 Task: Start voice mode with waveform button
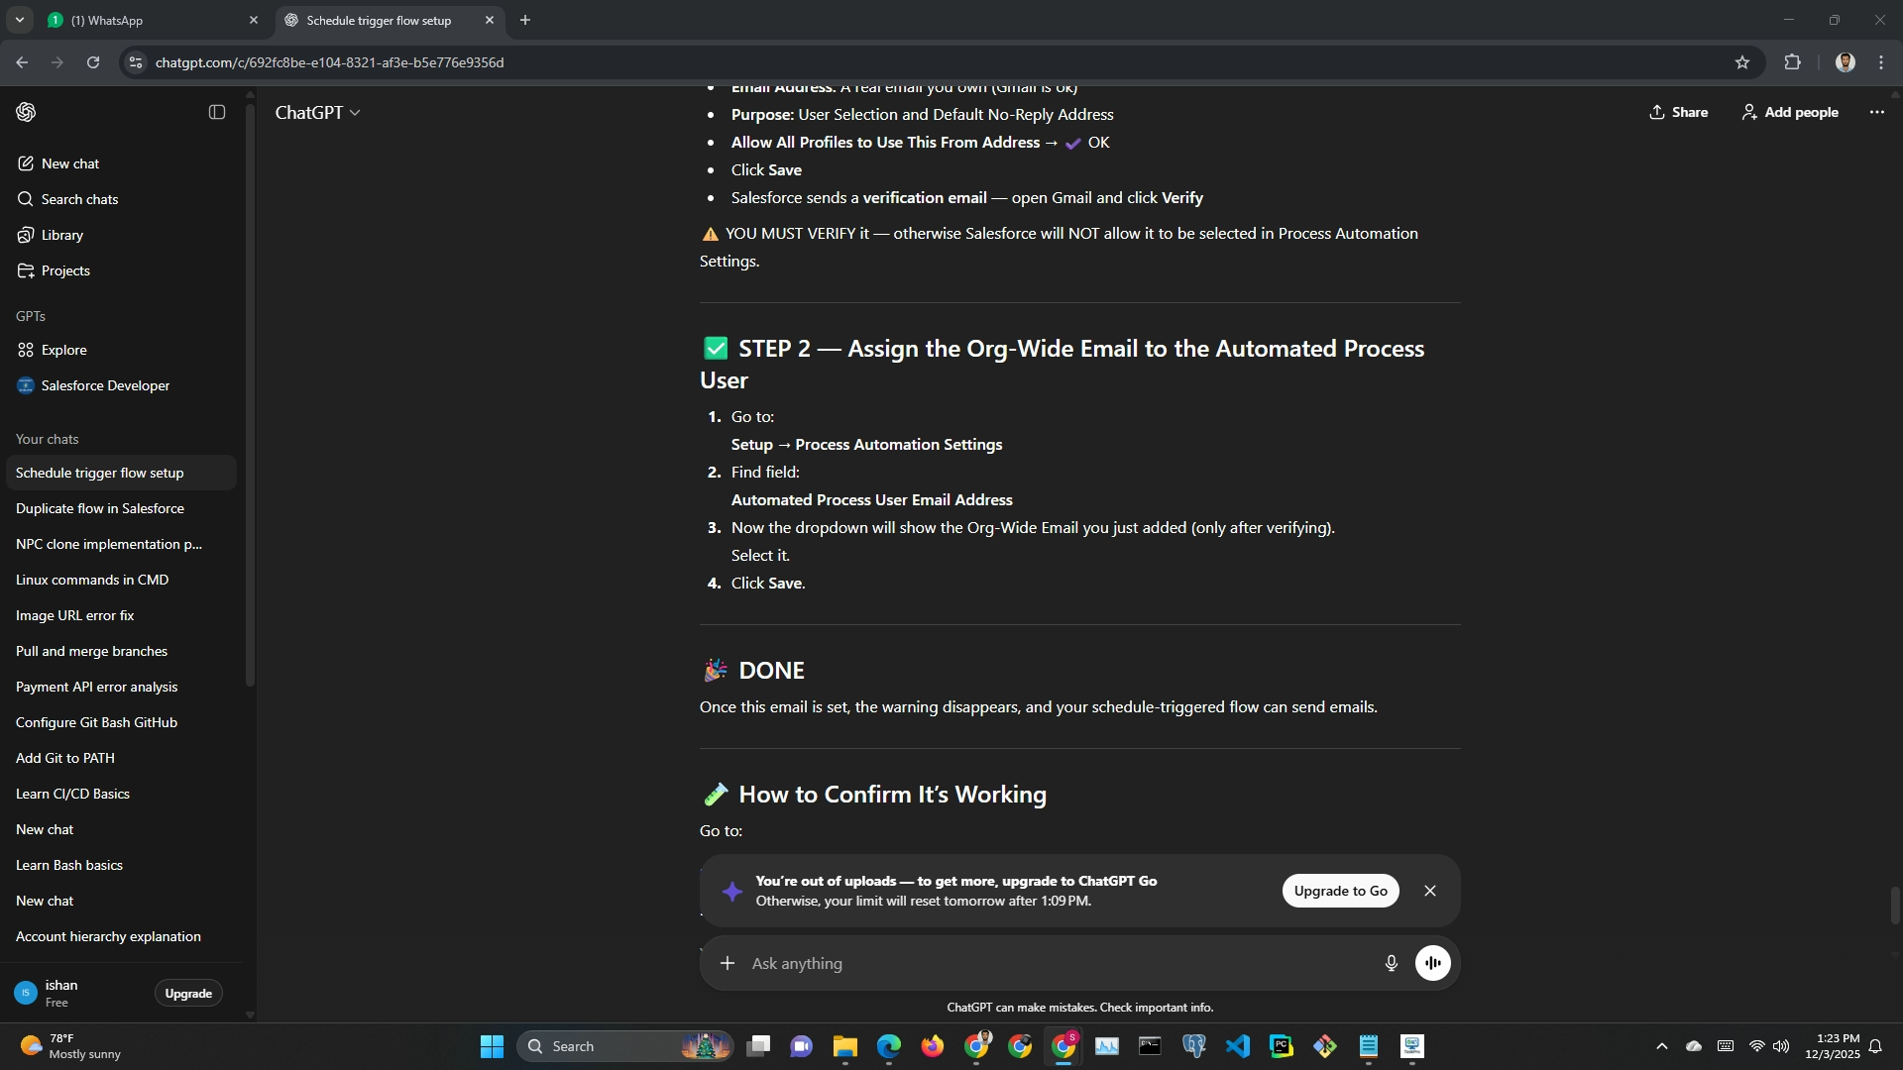pos(1432,963)
